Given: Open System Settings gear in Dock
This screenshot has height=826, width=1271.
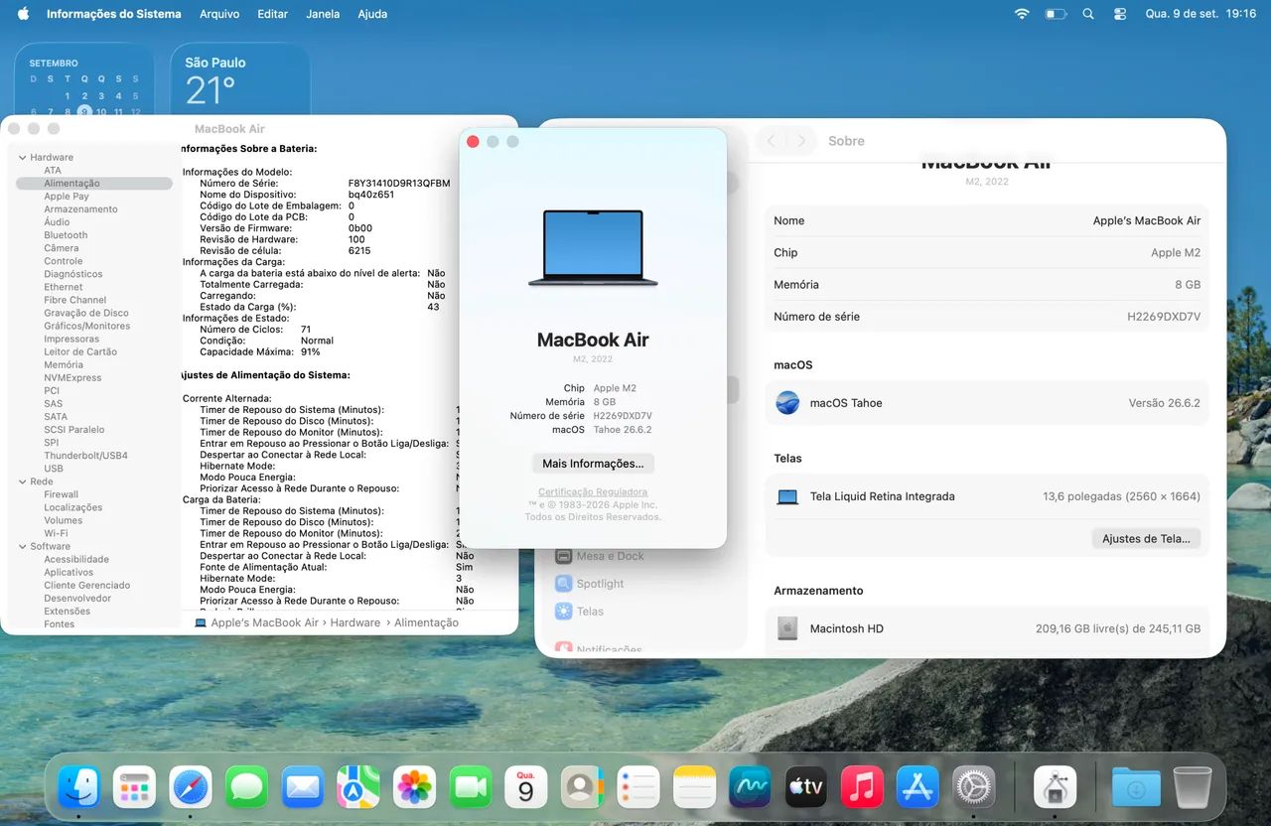Looking at the screenshot, I should tap(974, 787).
